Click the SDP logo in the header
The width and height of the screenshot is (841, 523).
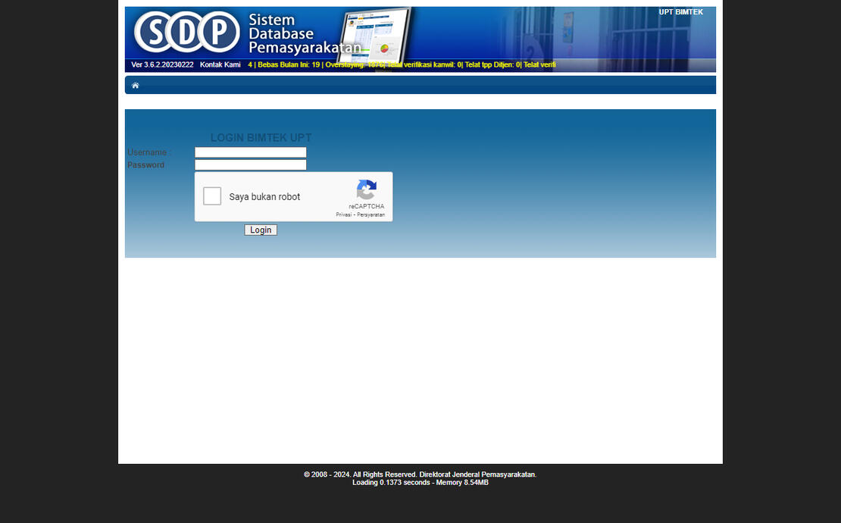186,33
